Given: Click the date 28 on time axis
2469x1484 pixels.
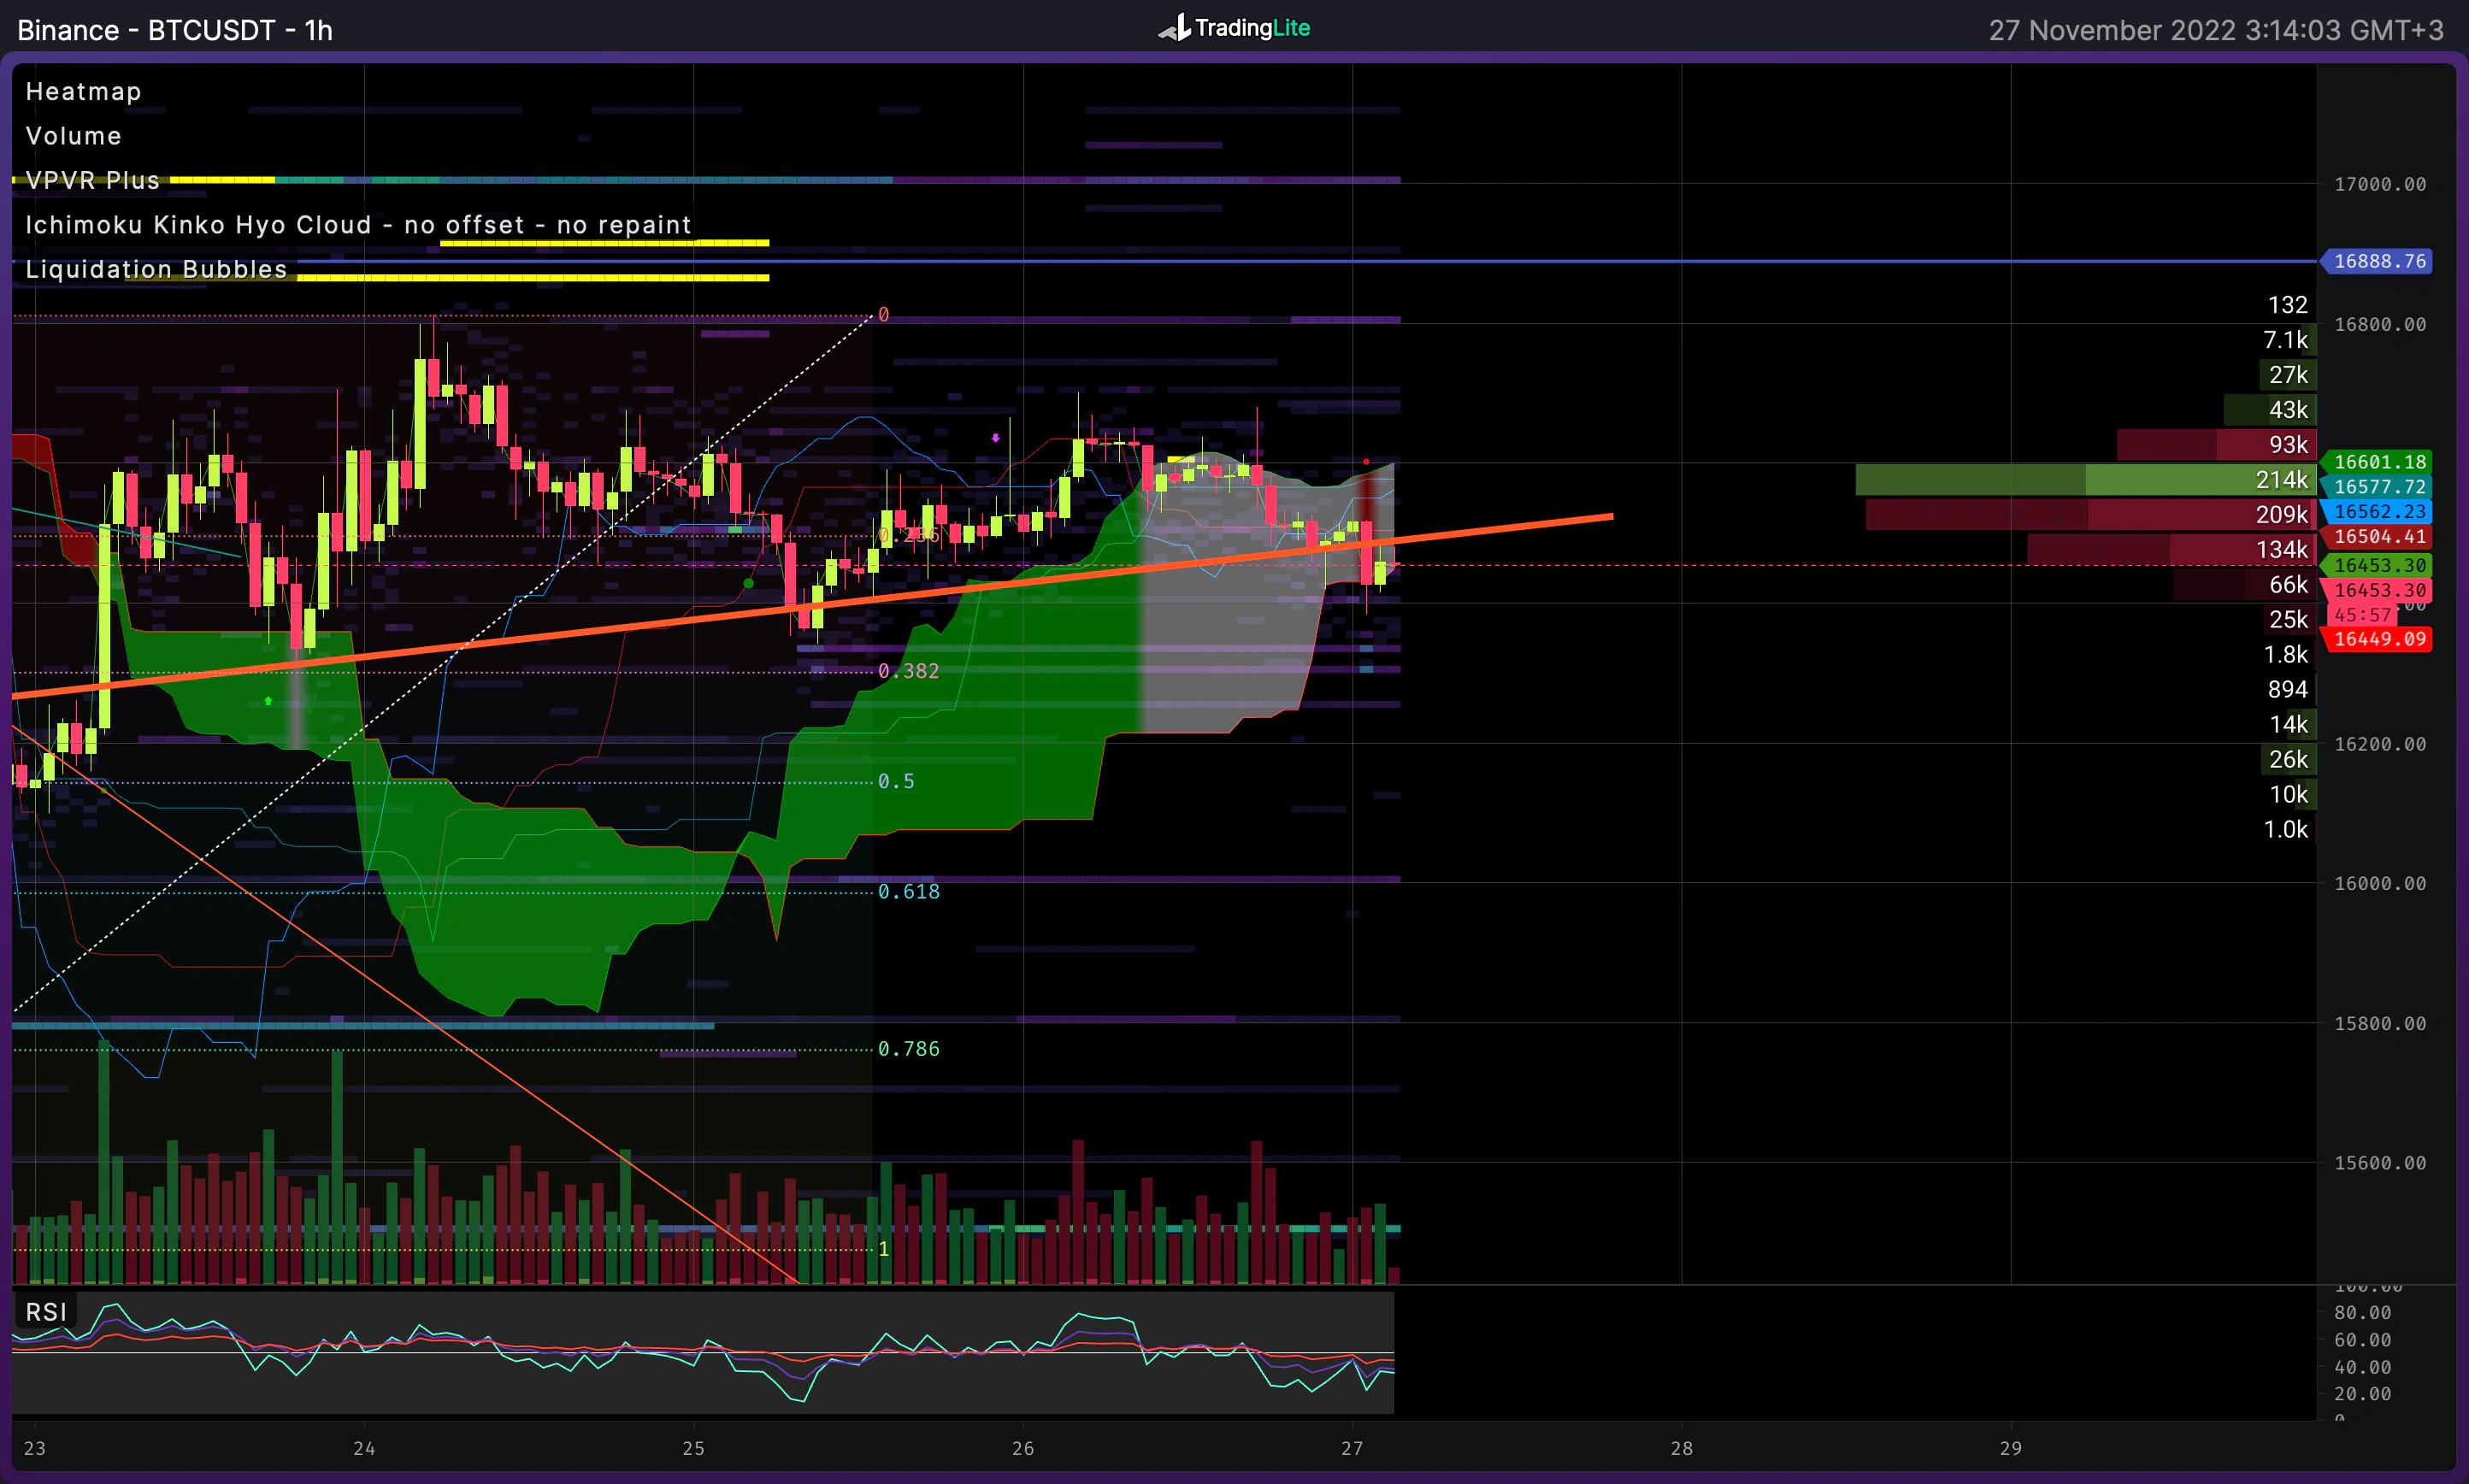Looking at the screenshot, I should 1681,1448.
